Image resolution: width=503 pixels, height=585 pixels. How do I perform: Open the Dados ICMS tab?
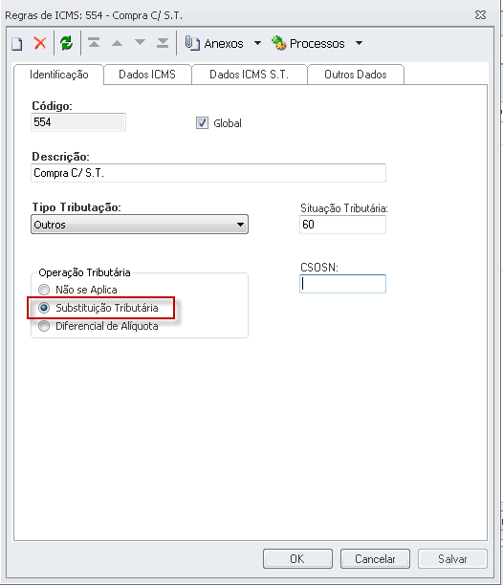[147, 75]
